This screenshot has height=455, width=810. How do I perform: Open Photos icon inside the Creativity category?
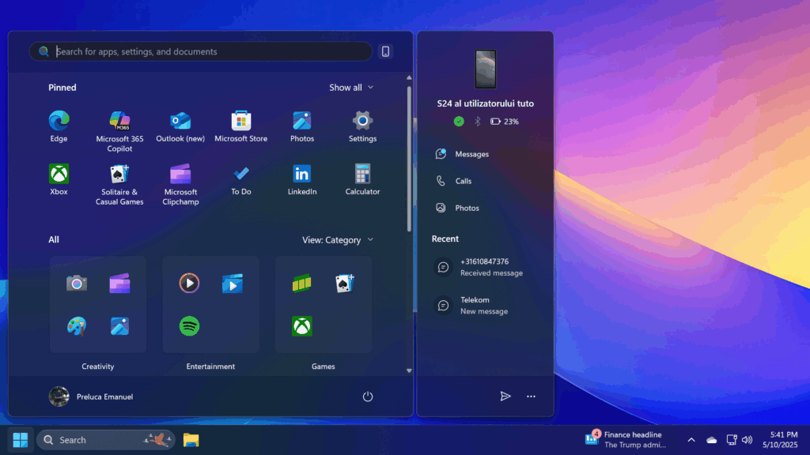[x=119, y=326]
